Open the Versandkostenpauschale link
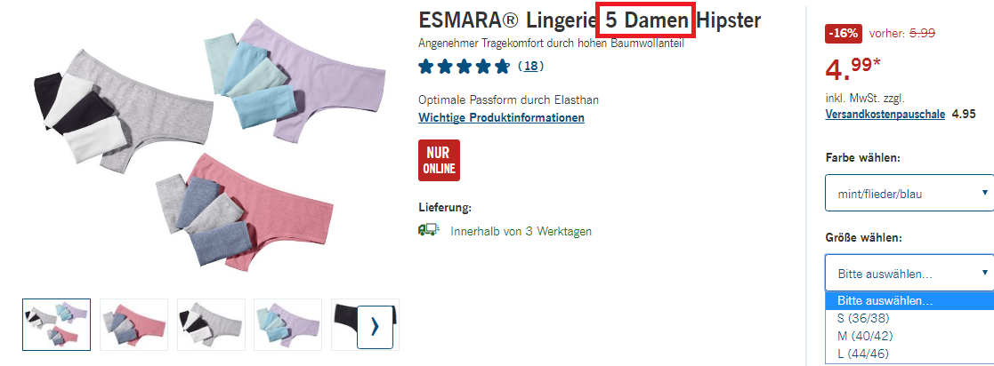Viewport: 994px width, 366px height. click(x=885, y=115)
